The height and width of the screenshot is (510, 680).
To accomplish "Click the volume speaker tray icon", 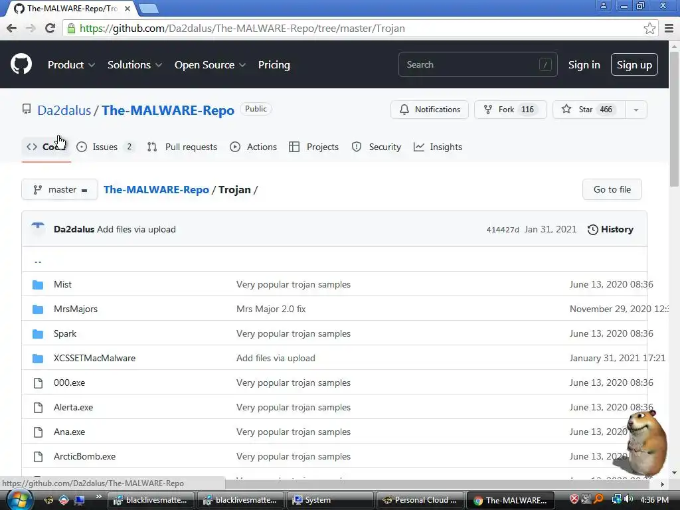I will [x=628, y=499].
